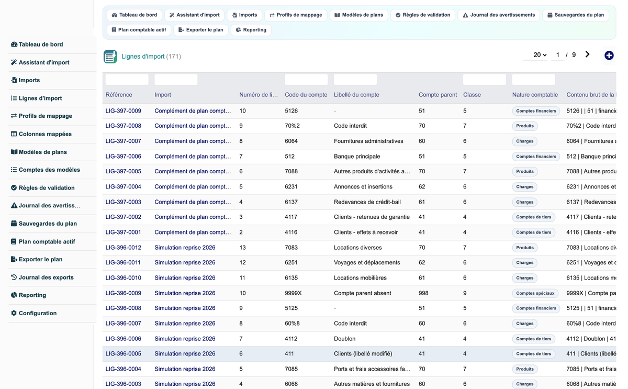Open Imports from top toolbar
628x389 pixels.
pyautogui.click(x=244, y=15)
